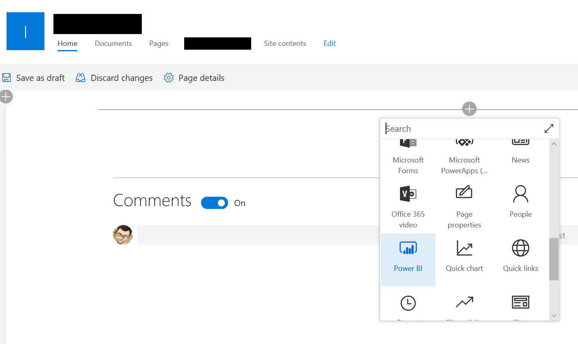Save the page as draft
Image resolution: width=578 pixels, height=344 pixels.
[34, 78]
